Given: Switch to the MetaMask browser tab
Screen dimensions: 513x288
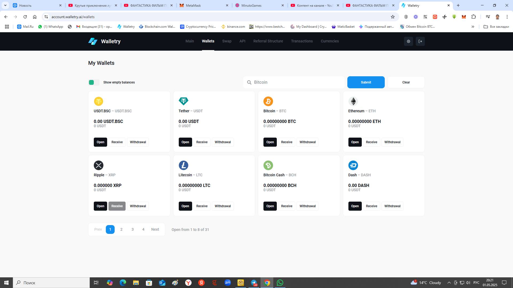Looking at the screenshot, I should [x=204, y=5].
